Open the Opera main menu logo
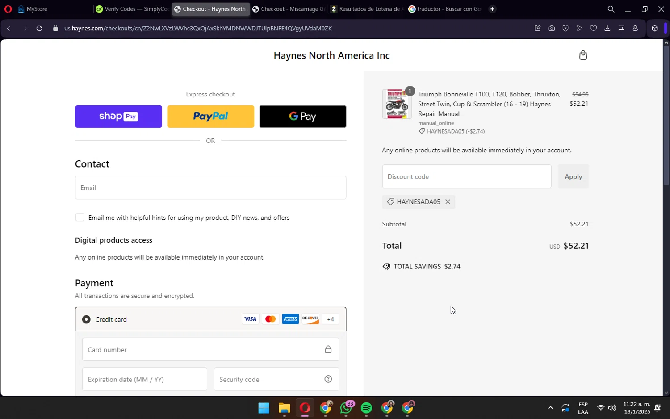670x419 pixels. 8,9
